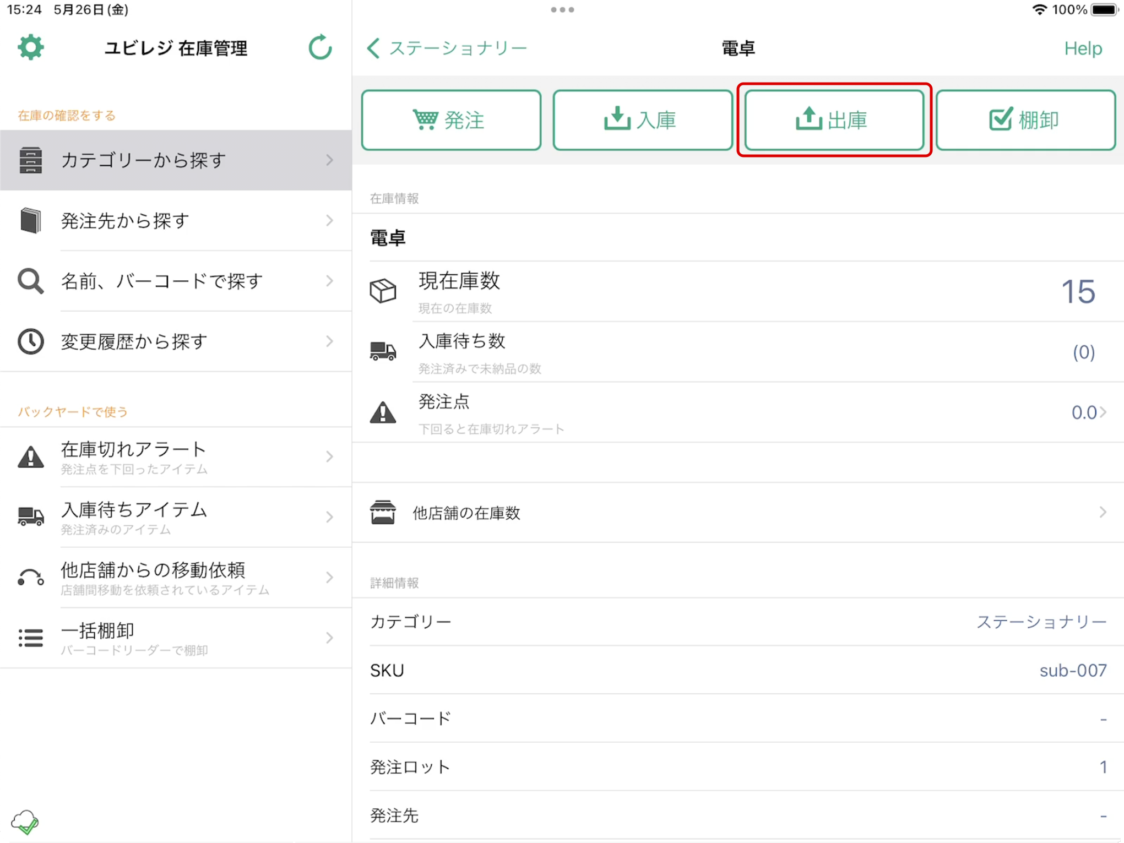This screenshot has width=1124, height=843.
Task: Tap the list icon beside 一括棚卸
Action: (x=31, y=638)
